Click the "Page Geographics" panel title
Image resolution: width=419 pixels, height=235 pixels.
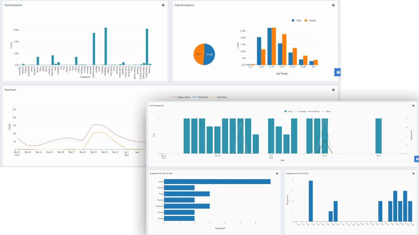click(13, 5)
